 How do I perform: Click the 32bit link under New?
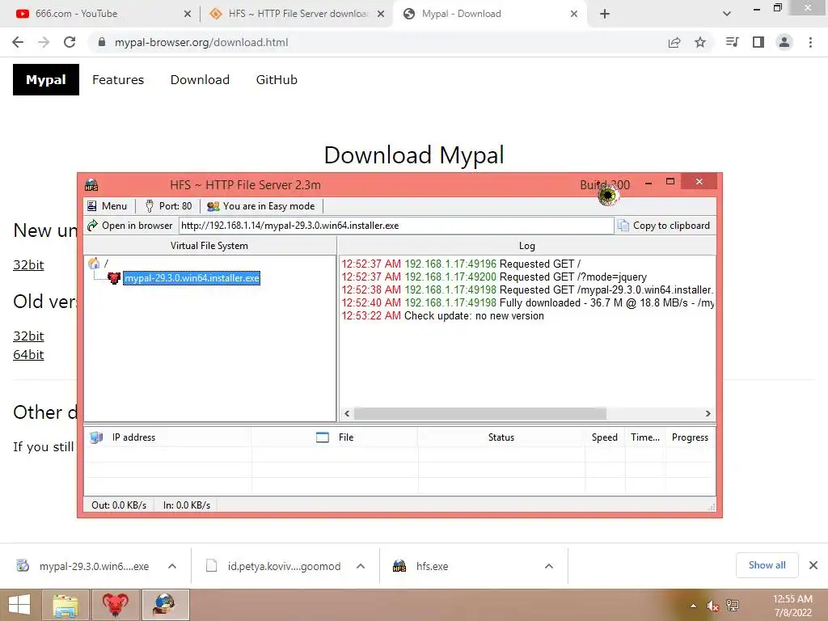click(28, 264)
